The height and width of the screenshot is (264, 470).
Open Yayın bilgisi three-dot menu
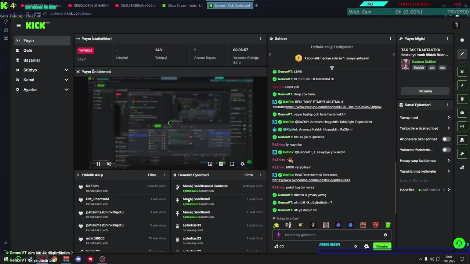pos(447,38)
